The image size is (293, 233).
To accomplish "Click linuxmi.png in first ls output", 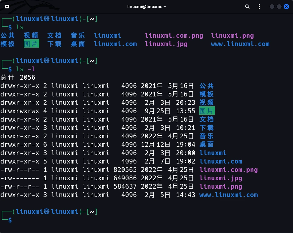I will pos(232,35).
